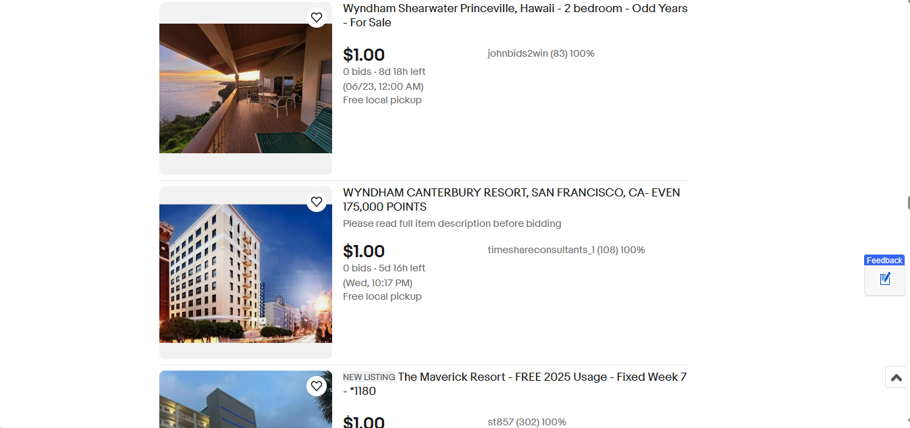Click the blue Feedback label
The width and height of the screenshot is (910, 428).
tap(884, 261)
